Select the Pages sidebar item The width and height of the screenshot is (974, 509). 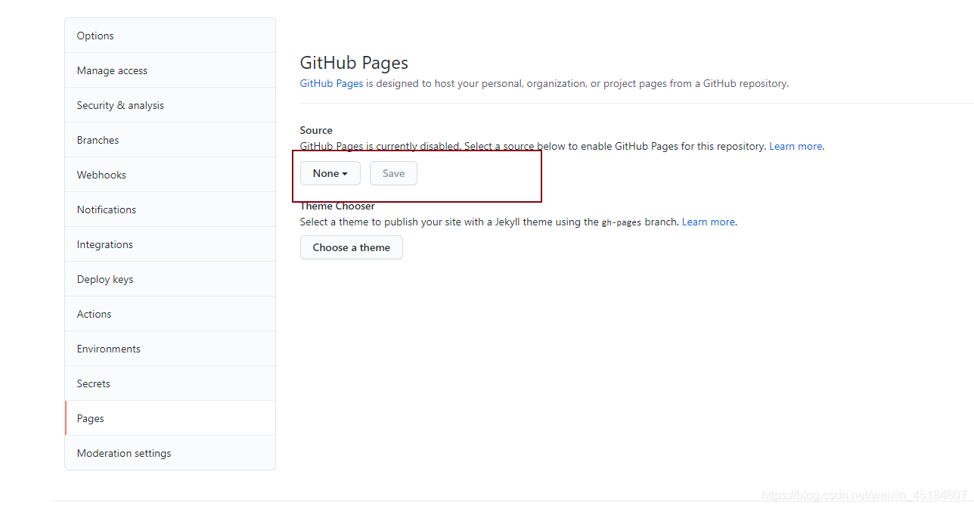click(170, 418)
